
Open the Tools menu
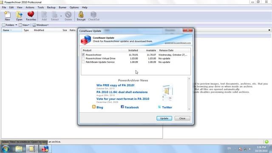pyautogui.click(x=41, y=8)
